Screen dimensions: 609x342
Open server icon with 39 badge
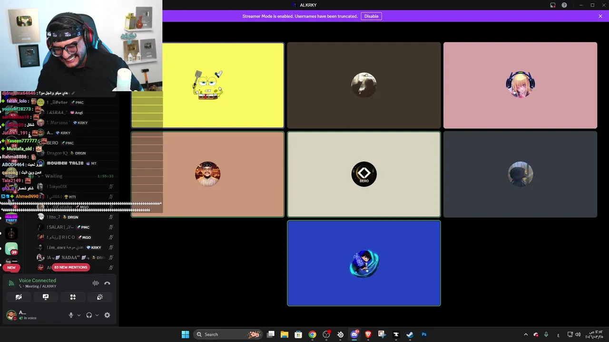click(x=11, y=248)
